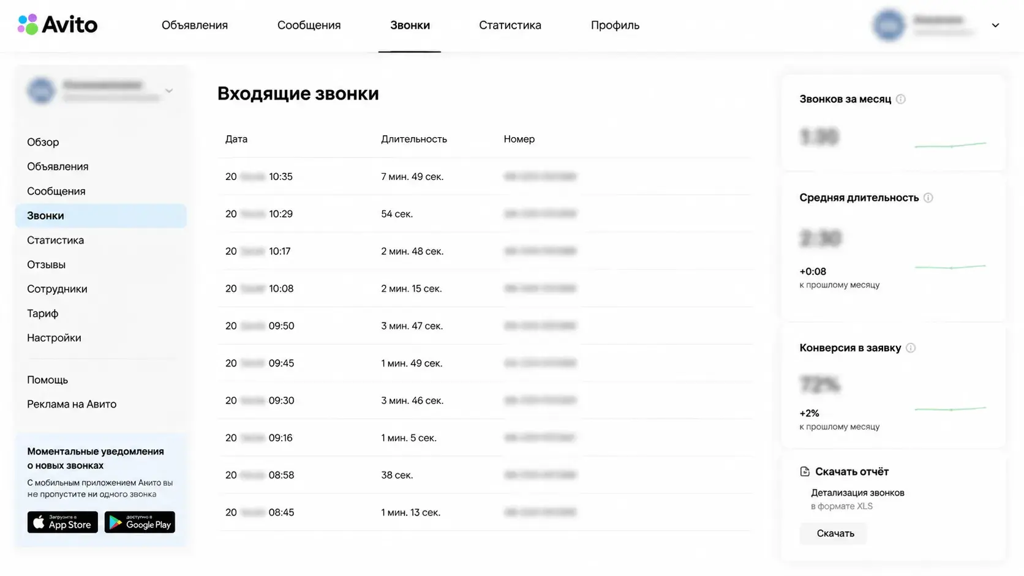This screenshot has height=576, width=1024.
Task: Click info icon beside Конверсия в заявку
Action: [911, 348]
